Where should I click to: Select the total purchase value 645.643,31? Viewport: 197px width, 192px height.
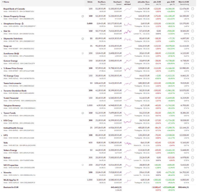point(116,187)
